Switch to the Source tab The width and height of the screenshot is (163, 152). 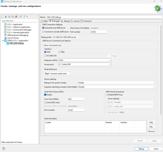(x=75, y=21)
